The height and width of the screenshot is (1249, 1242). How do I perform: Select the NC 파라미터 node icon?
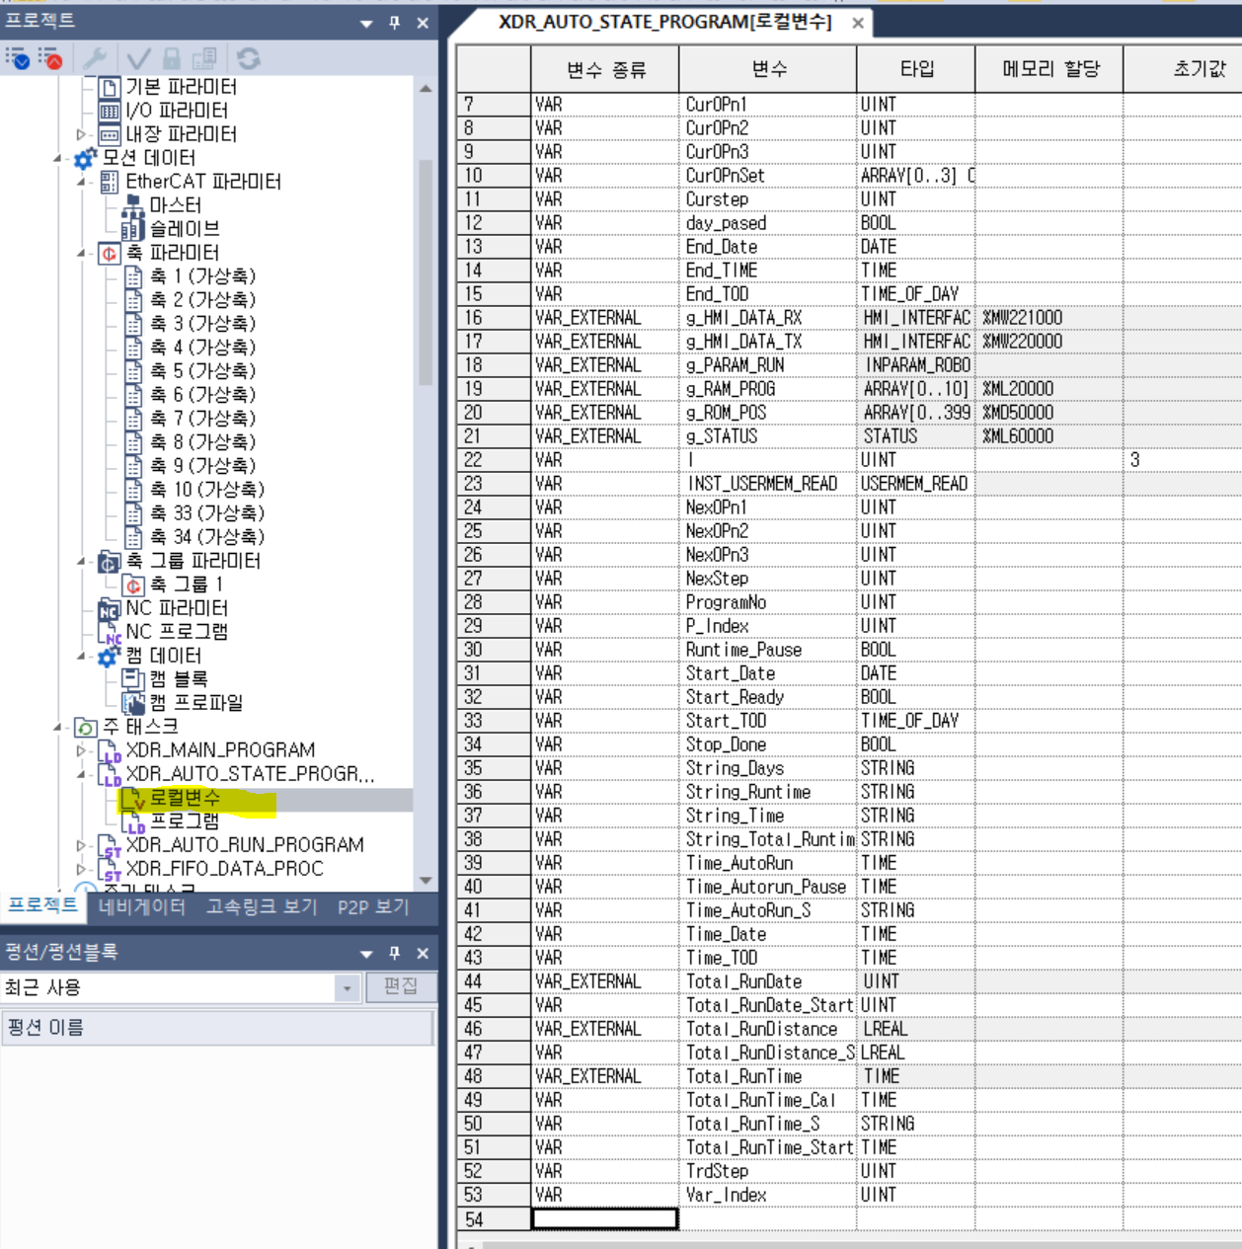click(x=109, y=609)
